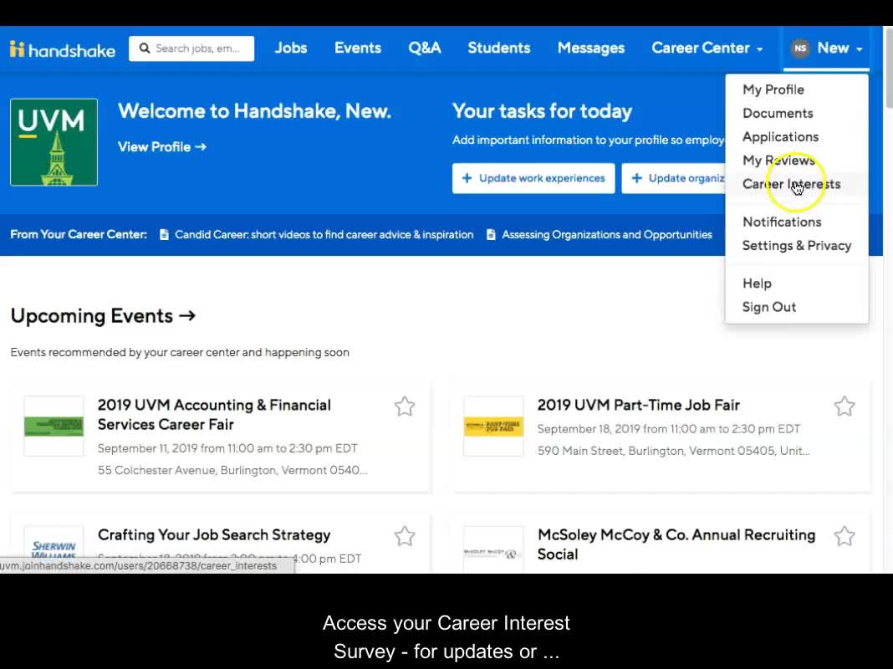Click the 55 Colchester Avenue address text
This screenshot has height=669, width=893.
pos(232,470)
